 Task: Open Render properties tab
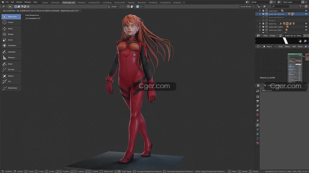[258, 97]
